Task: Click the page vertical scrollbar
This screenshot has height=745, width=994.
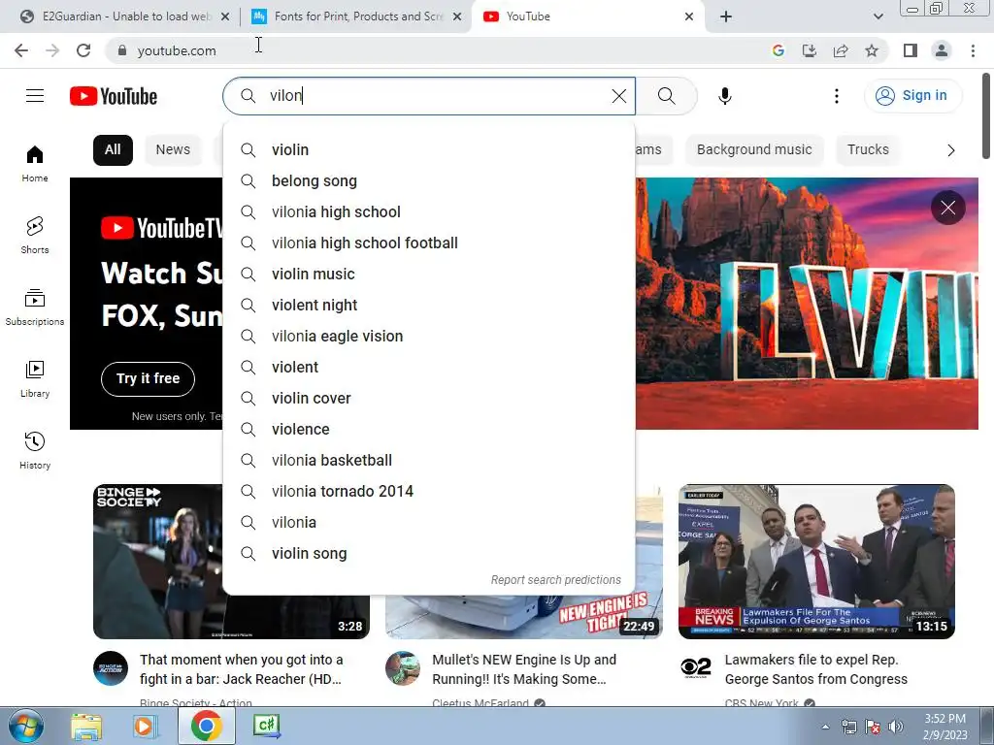Action: coord(986,115)
